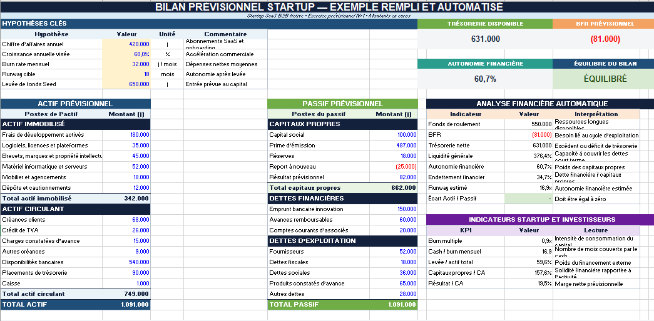654x321 pixels.
Task: Select the Burn multiple value 0,9x
Action: 529,241
